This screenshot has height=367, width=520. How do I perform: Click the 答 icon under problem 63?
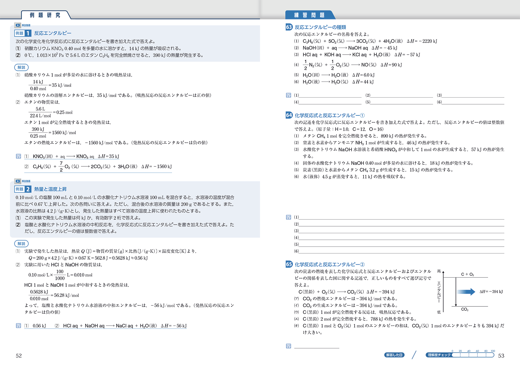click(x=289, y=95)
